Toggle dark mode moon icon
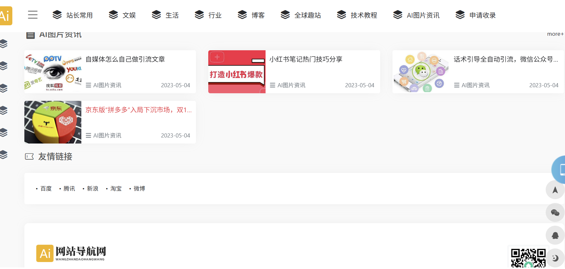Viewport: 565px width, 269px height. [555, 258]
